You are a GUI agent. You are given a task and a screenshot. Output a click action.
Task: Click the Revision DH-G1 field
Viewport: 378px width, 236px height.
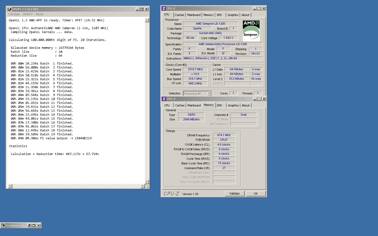point(256,54)
